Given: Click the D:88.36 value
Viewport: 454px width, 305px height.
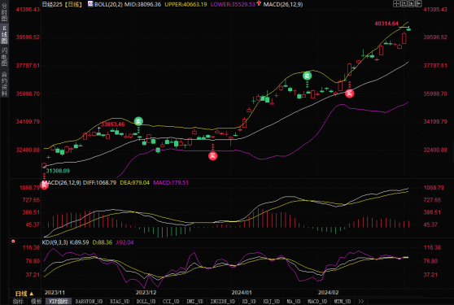Looking at the screenshot, I should (x=103, y=242).
